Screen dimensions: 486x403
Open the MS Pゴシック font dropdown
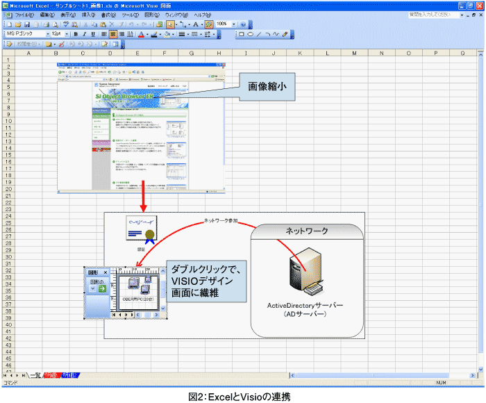(48, 34)
